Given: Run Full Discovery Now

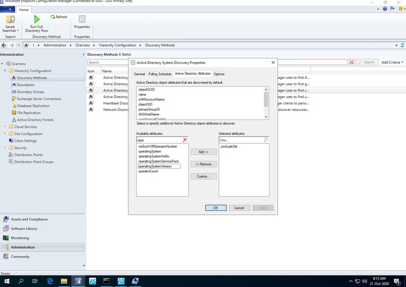Looking at the screenshot, I should point(37,23).
